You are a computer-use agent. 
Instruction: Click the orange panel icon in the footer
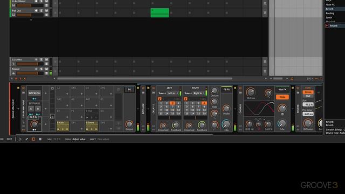[33, 139]
